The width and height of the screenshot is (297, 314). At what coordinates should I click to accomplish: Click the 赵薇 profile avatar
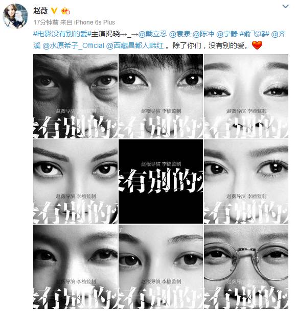click(x=15, y=16)
